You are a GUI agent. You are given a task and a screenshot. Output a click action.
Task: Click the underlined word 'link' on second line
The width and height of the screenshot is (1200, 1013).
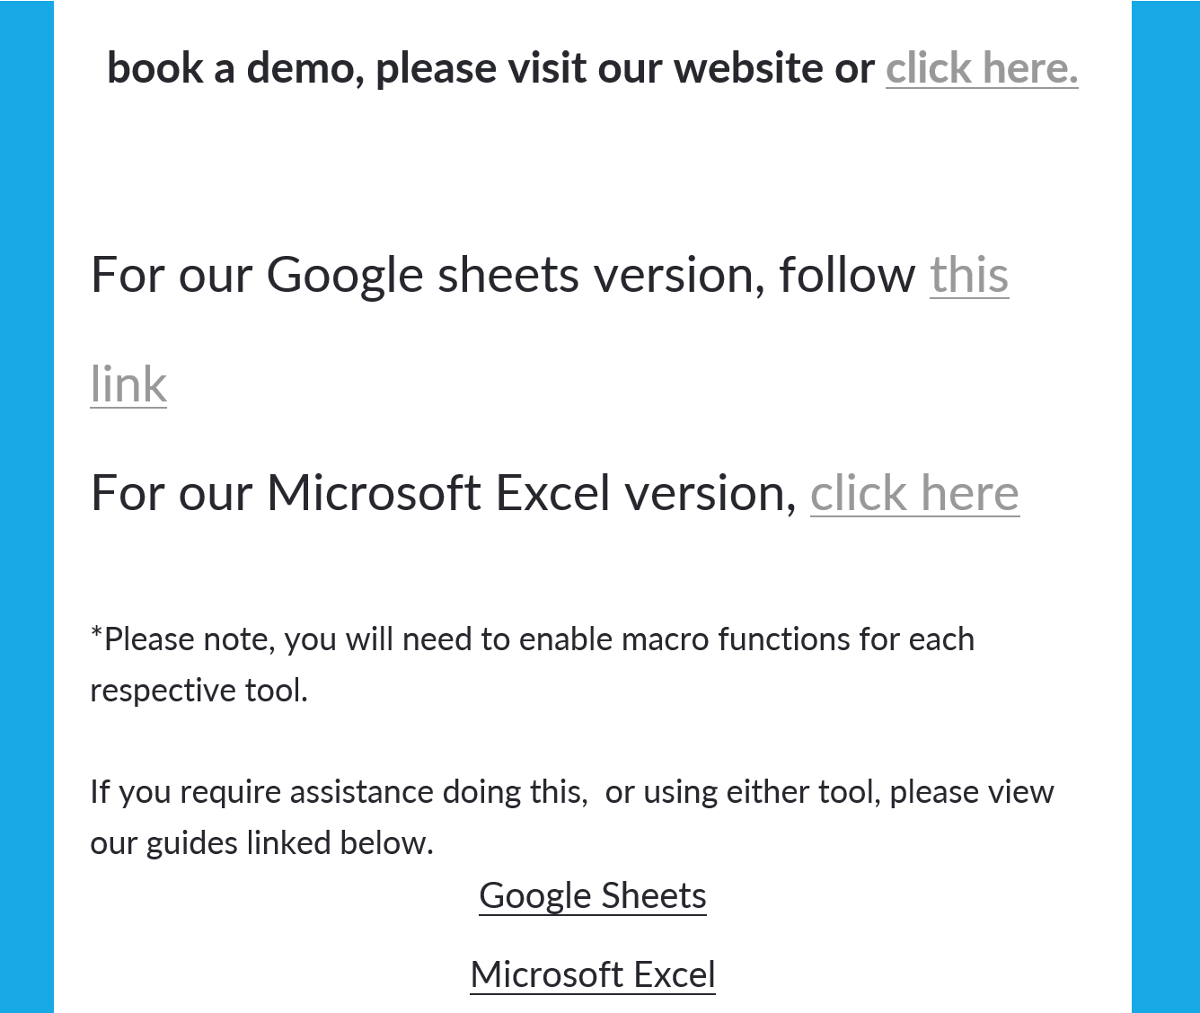128,384
